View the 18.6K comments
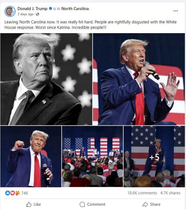Screen dimensions: 186x209 coord(142,193)
